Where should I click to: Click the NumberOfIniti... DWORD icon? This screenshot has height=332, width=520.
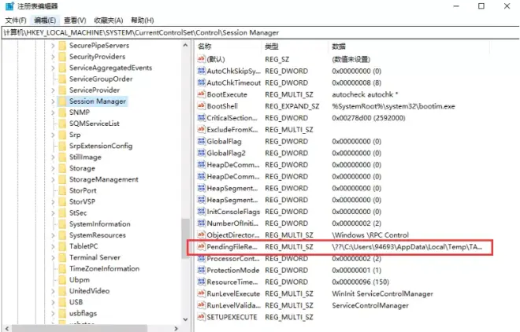[x=201, y=223]
